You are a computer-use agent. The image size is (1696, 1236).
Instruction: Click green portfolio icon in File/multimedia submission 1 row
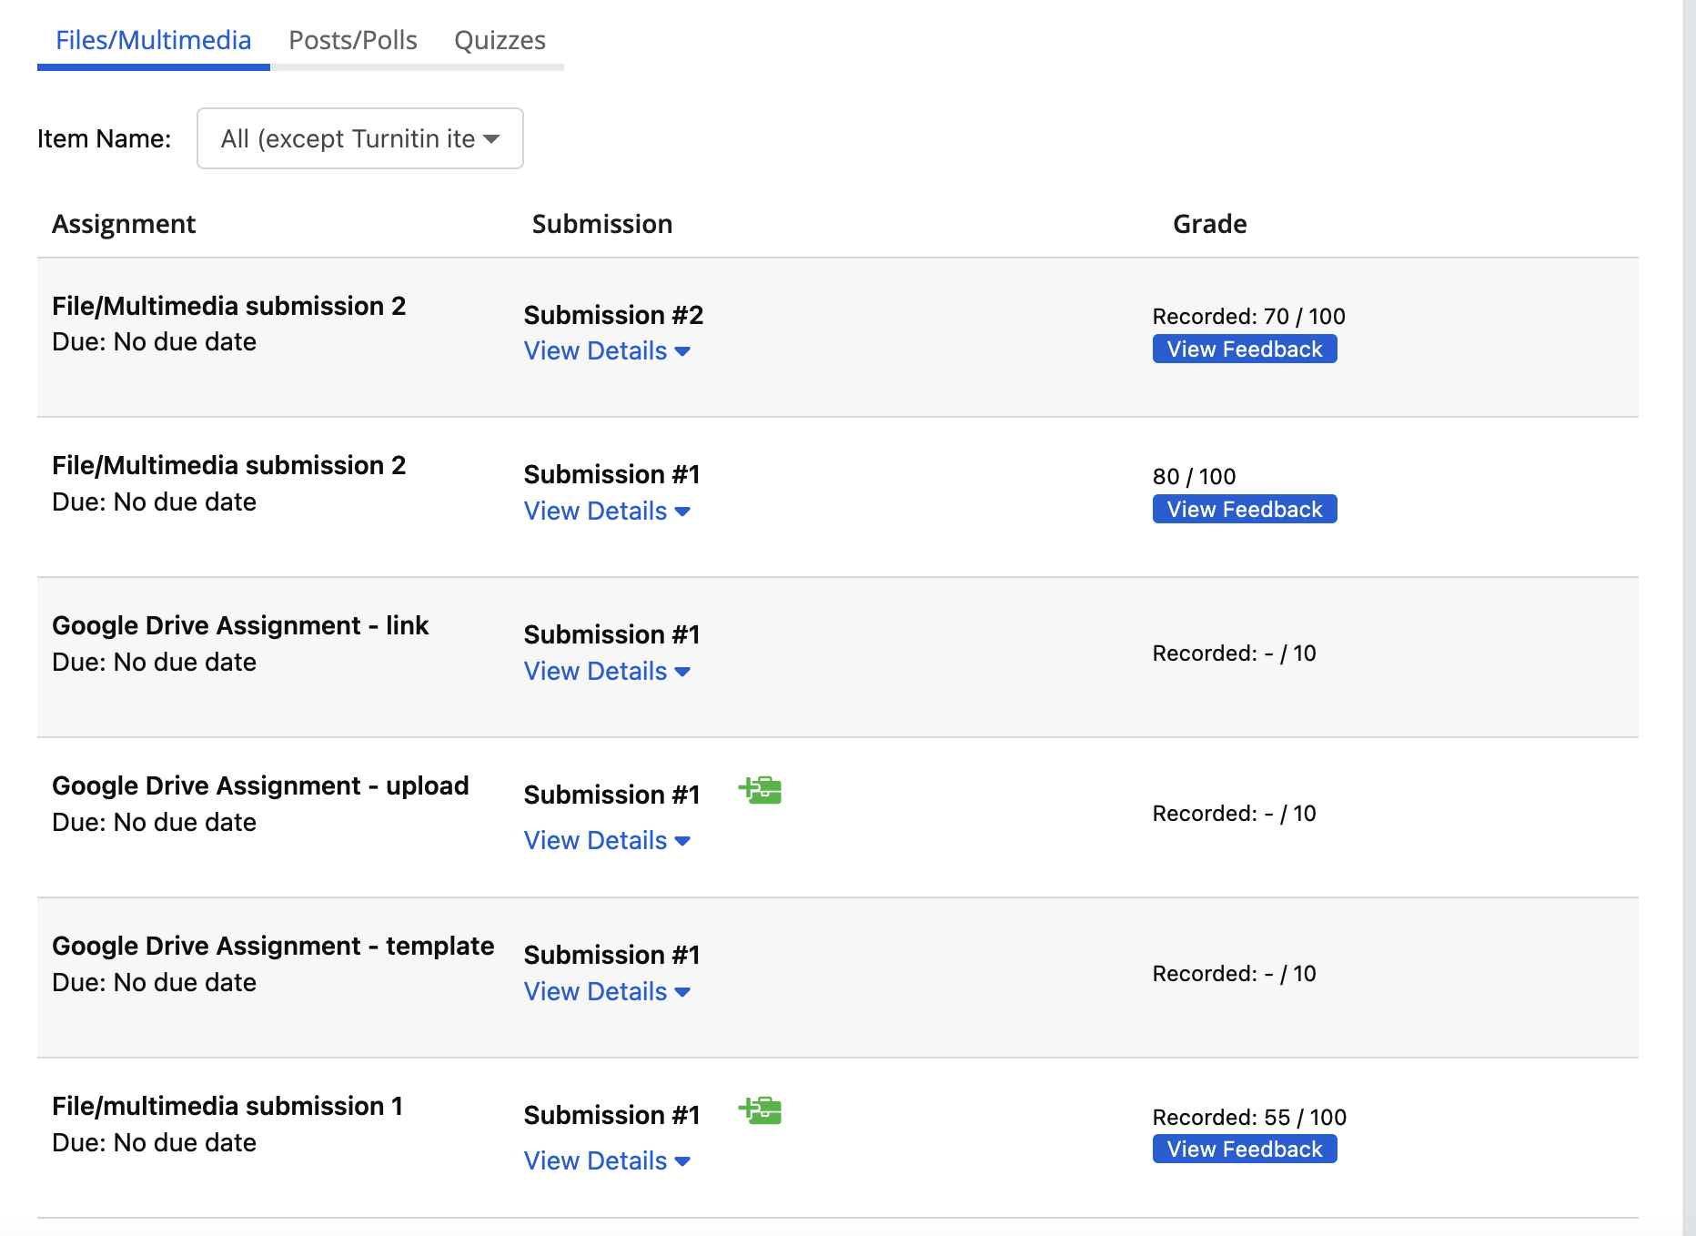(760, 1110)
